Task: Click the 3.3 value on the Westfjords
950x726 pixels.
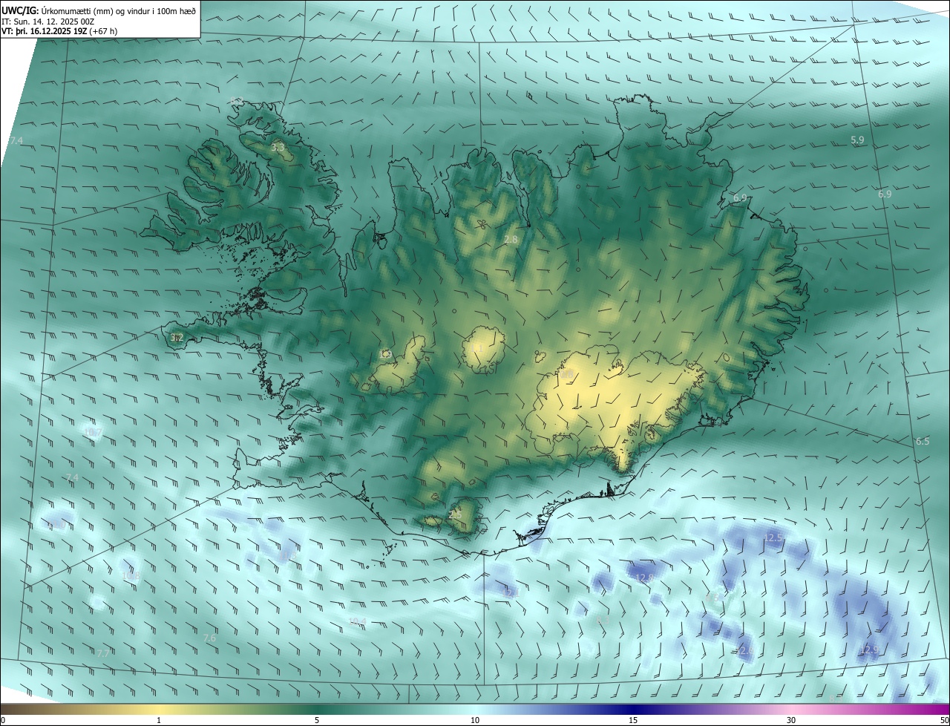Action: pyautogui.click(x=278, y=148)
